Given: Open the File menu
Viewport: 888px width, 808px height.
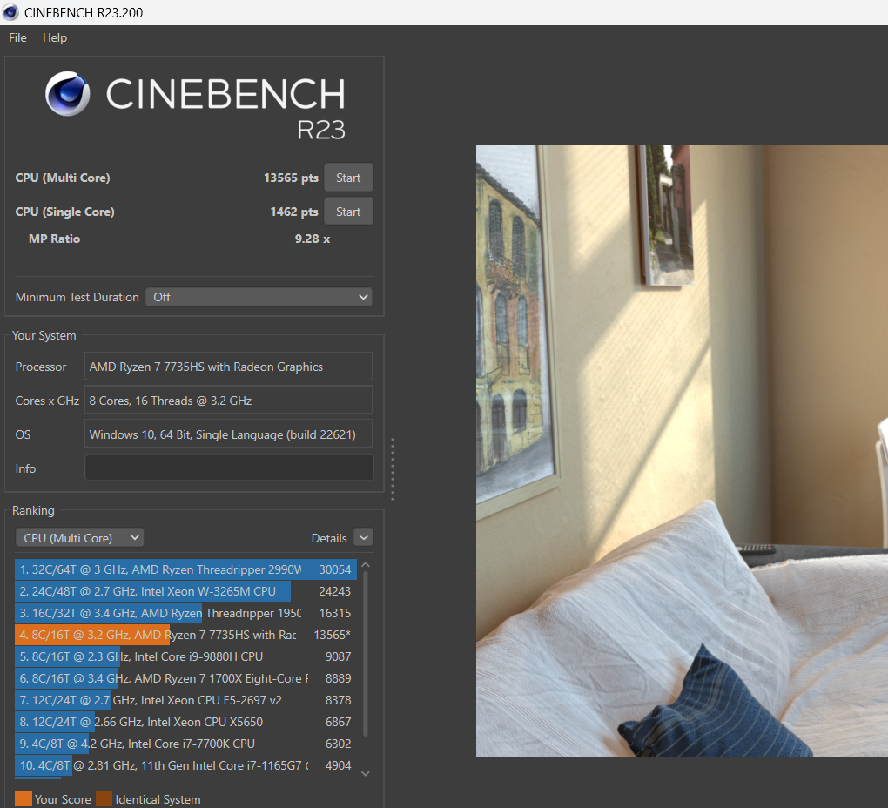Looking at the screenshot, I should [17, 37].
